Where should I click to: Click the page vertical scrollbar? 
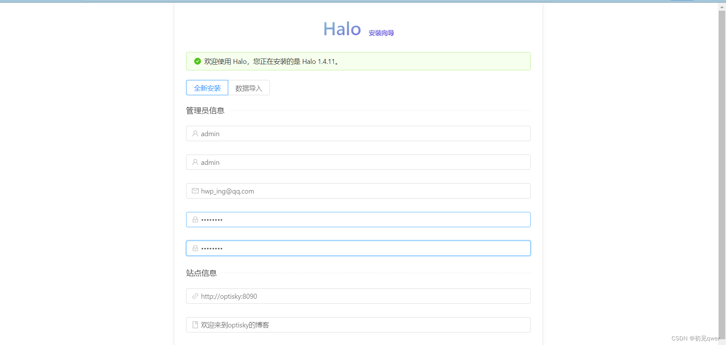(x=722, y=174)
